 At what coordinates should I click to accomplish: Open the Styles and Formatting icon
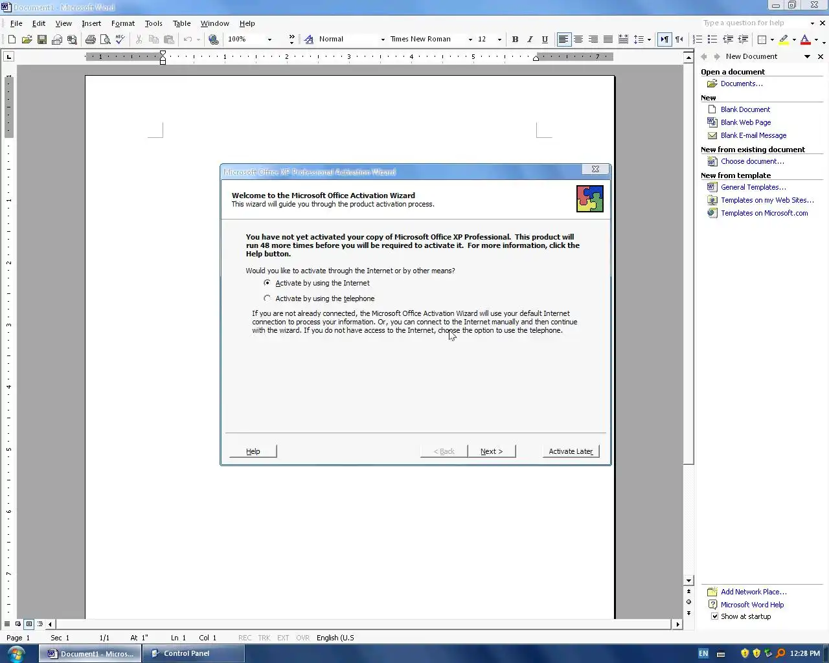309,39
